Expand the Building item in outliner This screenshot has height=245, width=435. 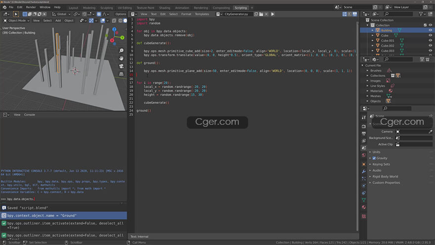pyautogui.click(x=373, y=30)
